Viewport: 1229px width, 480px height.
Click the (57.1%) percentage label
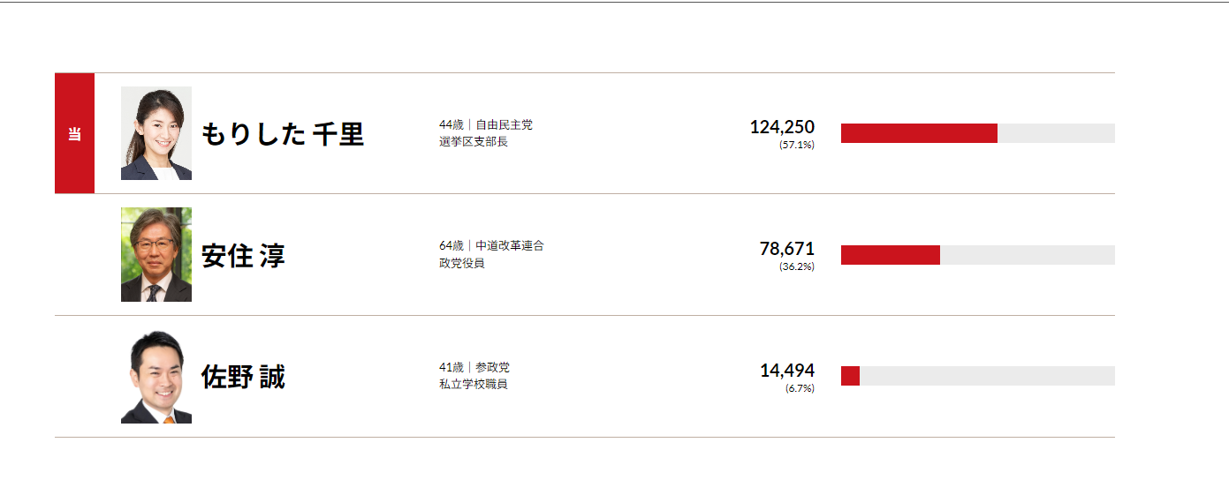click(797, 146)
